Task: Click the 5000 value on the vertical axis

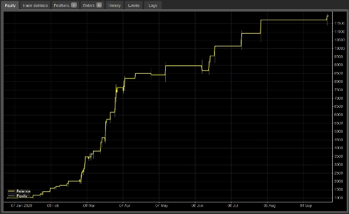Action: click(339, 132)
